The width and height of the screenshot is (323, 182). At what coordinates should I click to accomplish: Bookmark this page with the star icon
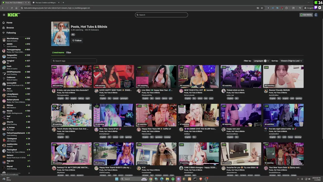click(262, 8)
